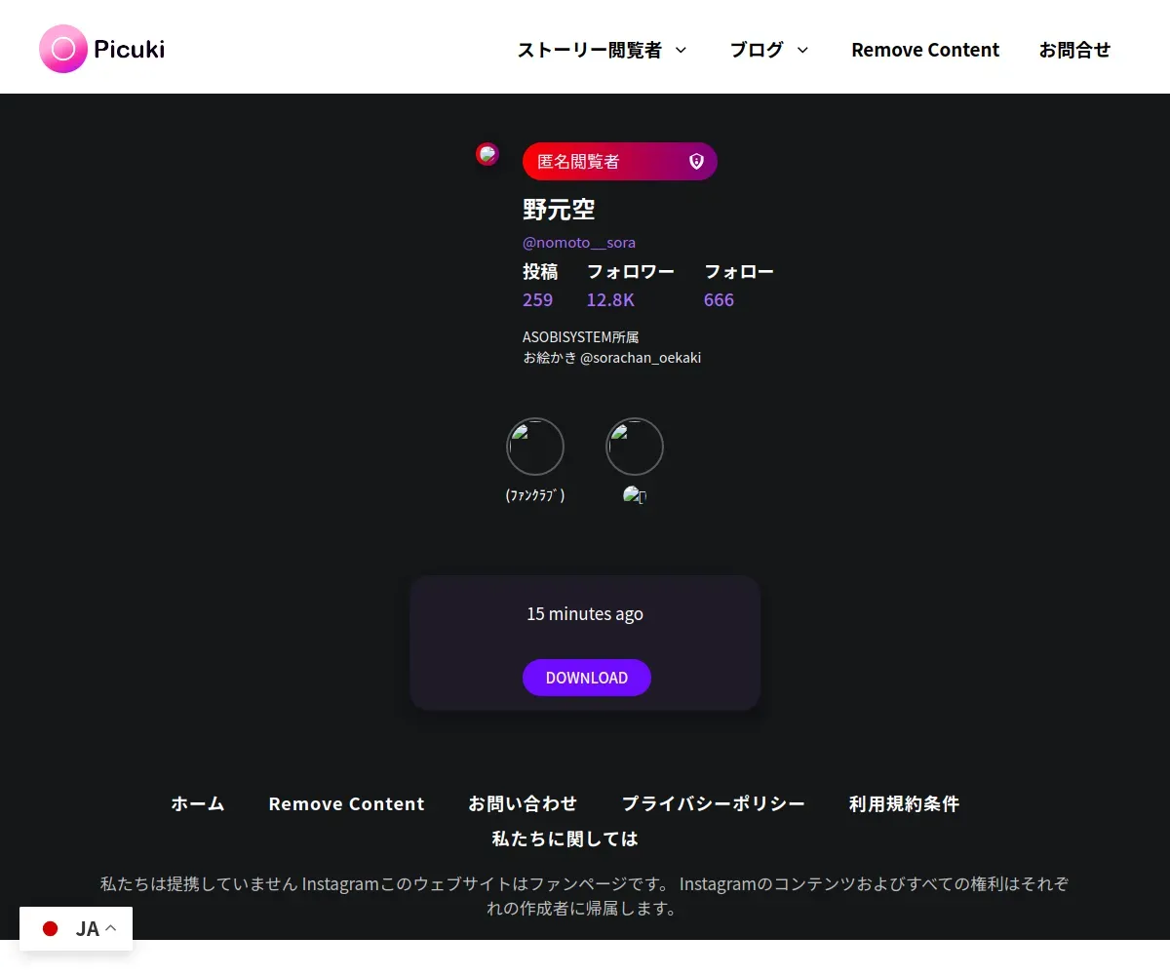Image resolution: width=1170 pixels, height=975 pixels.
Task: Open the @nomoto__sora username link
Action: click(x=579, y=243)
